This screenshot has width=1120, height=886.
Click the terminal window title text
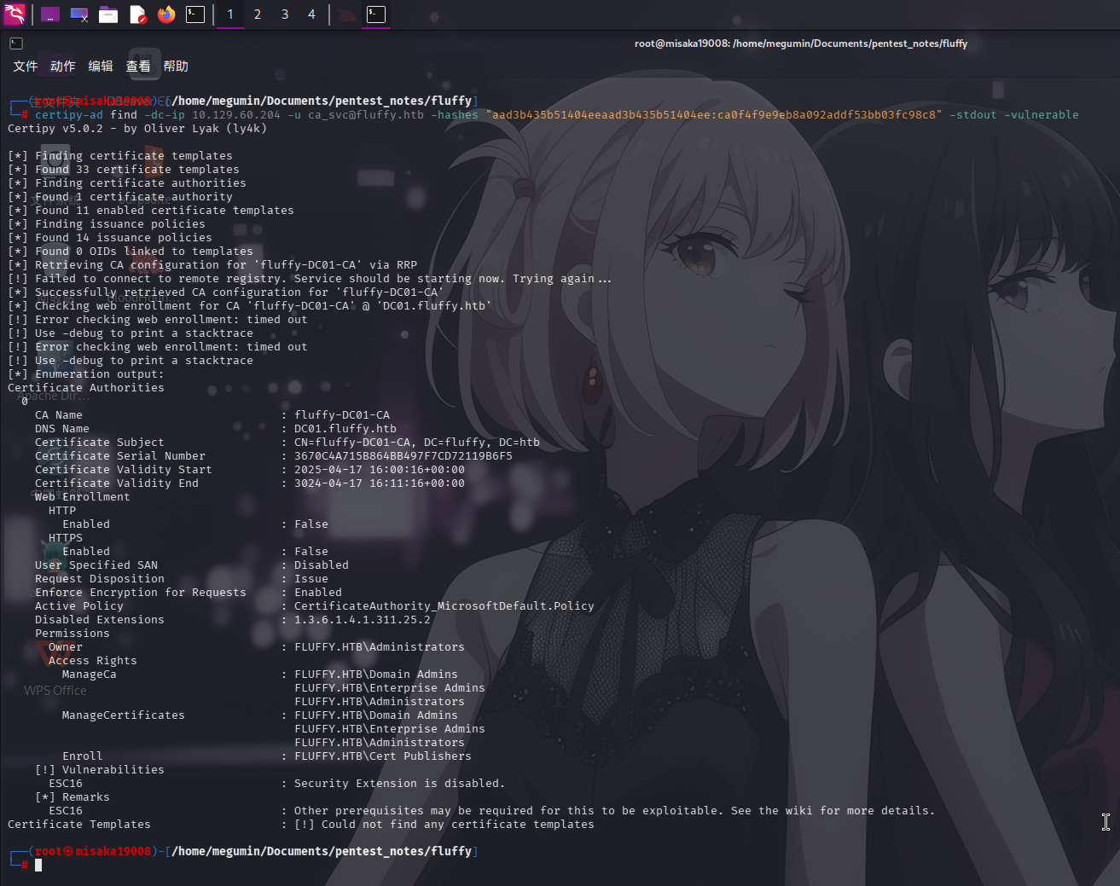tap(801, 43)
